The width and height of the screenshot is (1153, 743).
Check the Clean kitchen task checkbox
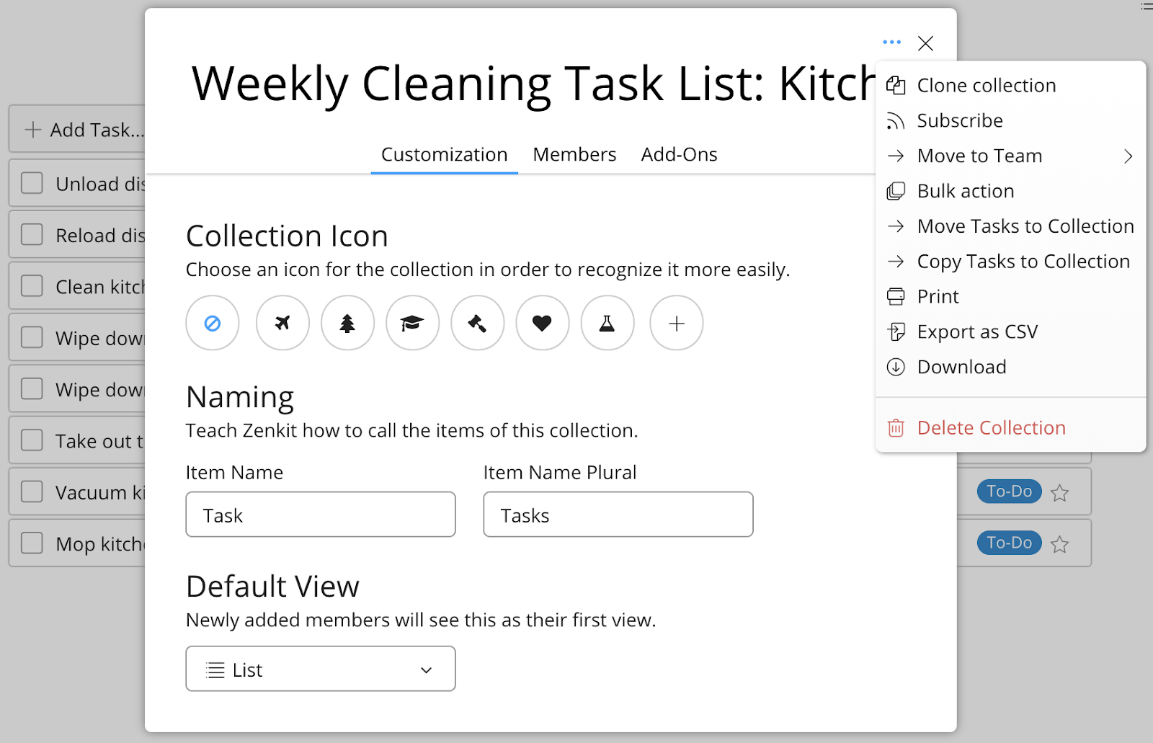pos(32,286)
